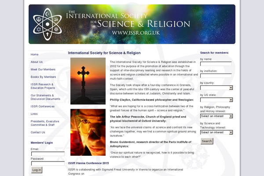
Task: Click the banner title International Society for Science & Religion
Action: 128,20
